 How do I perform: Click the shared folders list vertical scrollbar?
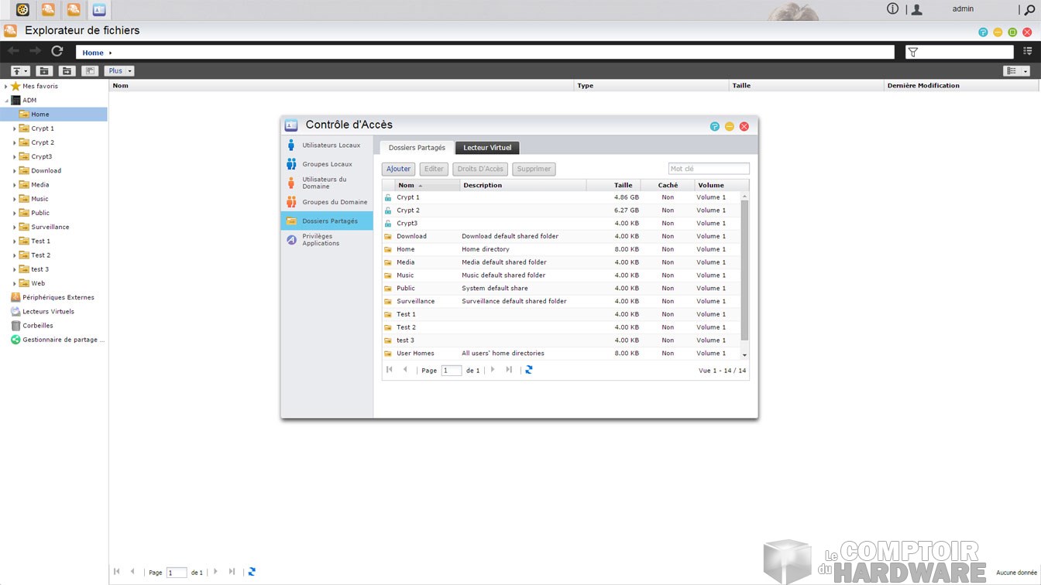744,271
